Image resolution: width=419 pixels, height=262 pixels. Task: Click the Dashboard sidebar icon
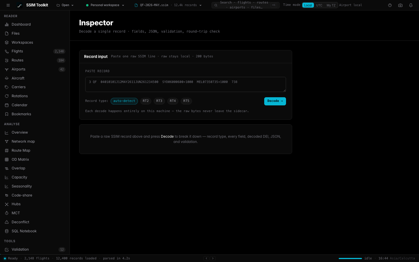click(x=7, y=24)
